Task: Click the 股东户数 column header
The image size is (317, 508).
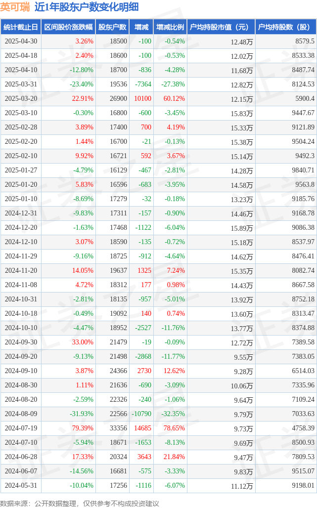Action: 112,27
